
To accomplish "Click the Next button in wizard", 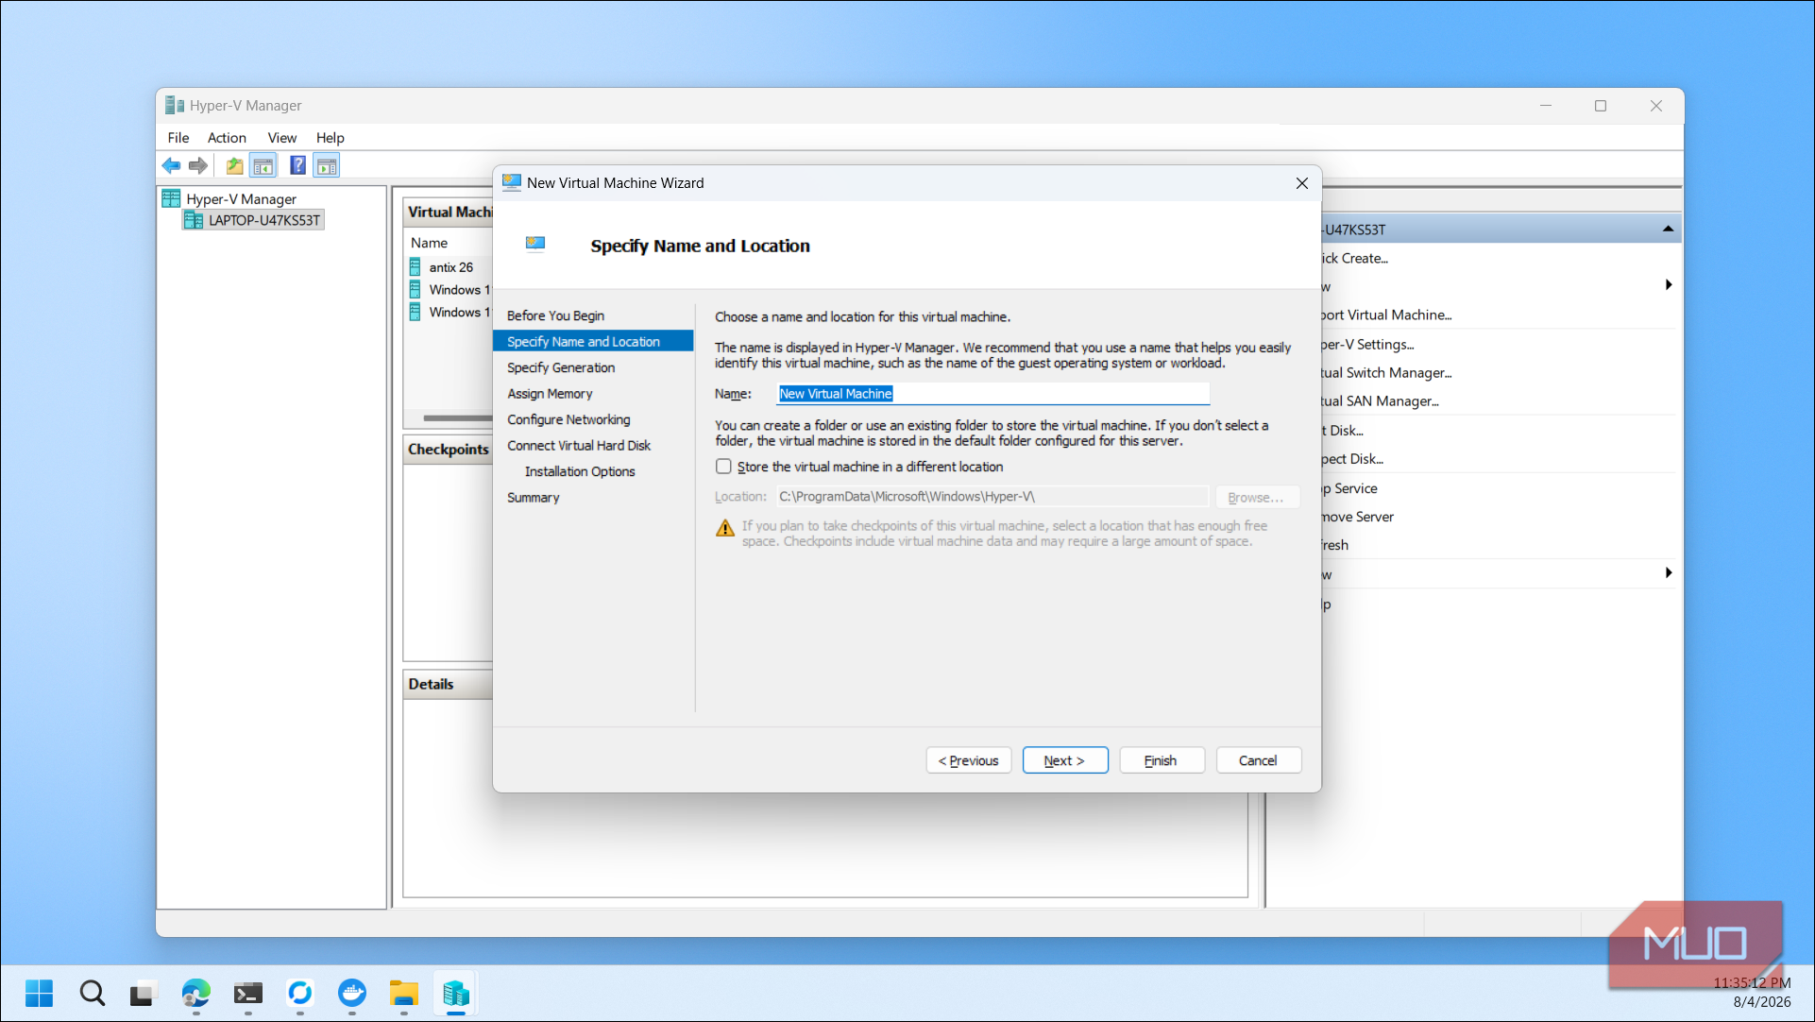I will pos(1064,760).
